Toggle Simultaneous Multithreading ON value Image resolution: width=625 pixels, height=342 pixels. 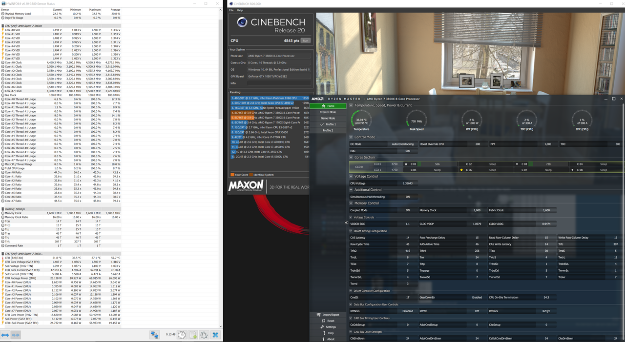408,197
